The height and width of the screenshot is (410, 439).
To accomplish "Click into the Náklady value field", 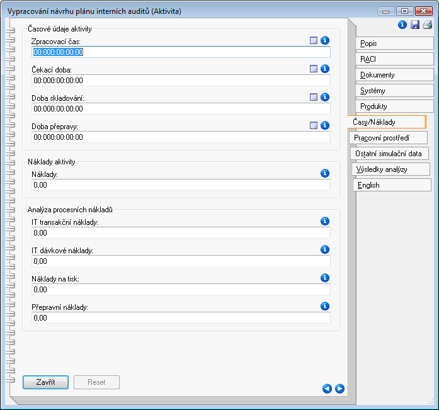I will click(x=181, y=185).
